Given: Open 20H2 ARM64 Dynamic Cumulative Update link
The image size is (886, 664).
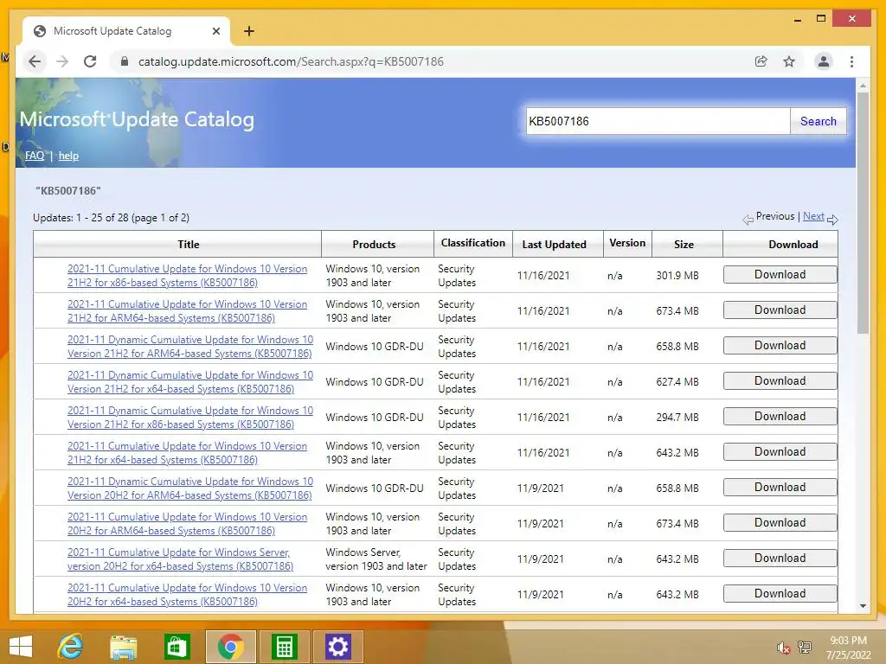Looking at the screenshot, I should coord(189,488).
